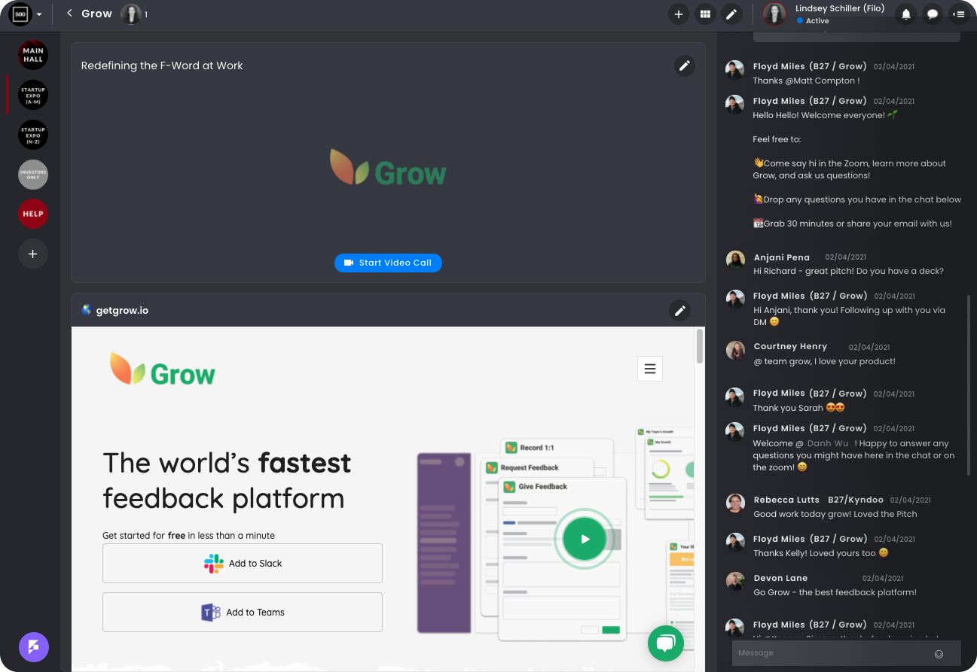Collapse the right chat sidebar
The image size is (977, 672).
coord(959,14)
